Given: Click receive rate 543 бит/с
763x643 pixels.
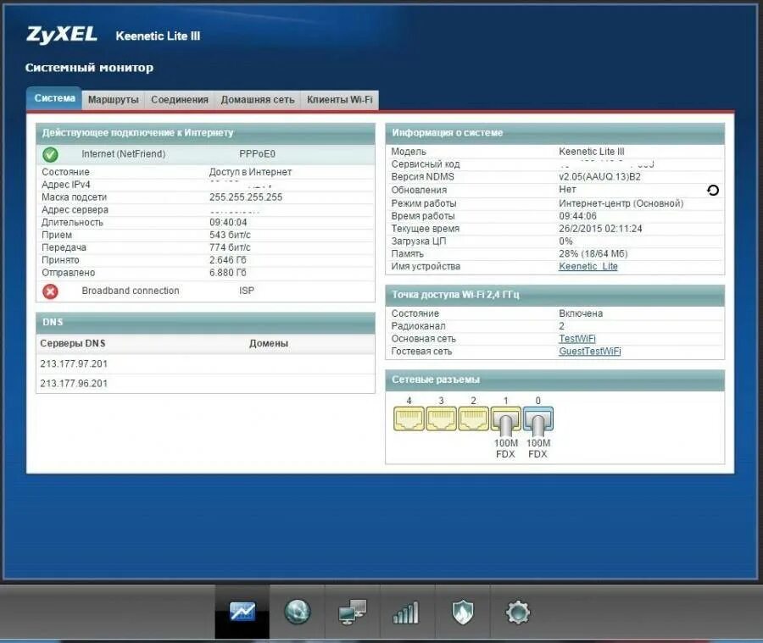Looking at the screenshot, I should [230, 235].
